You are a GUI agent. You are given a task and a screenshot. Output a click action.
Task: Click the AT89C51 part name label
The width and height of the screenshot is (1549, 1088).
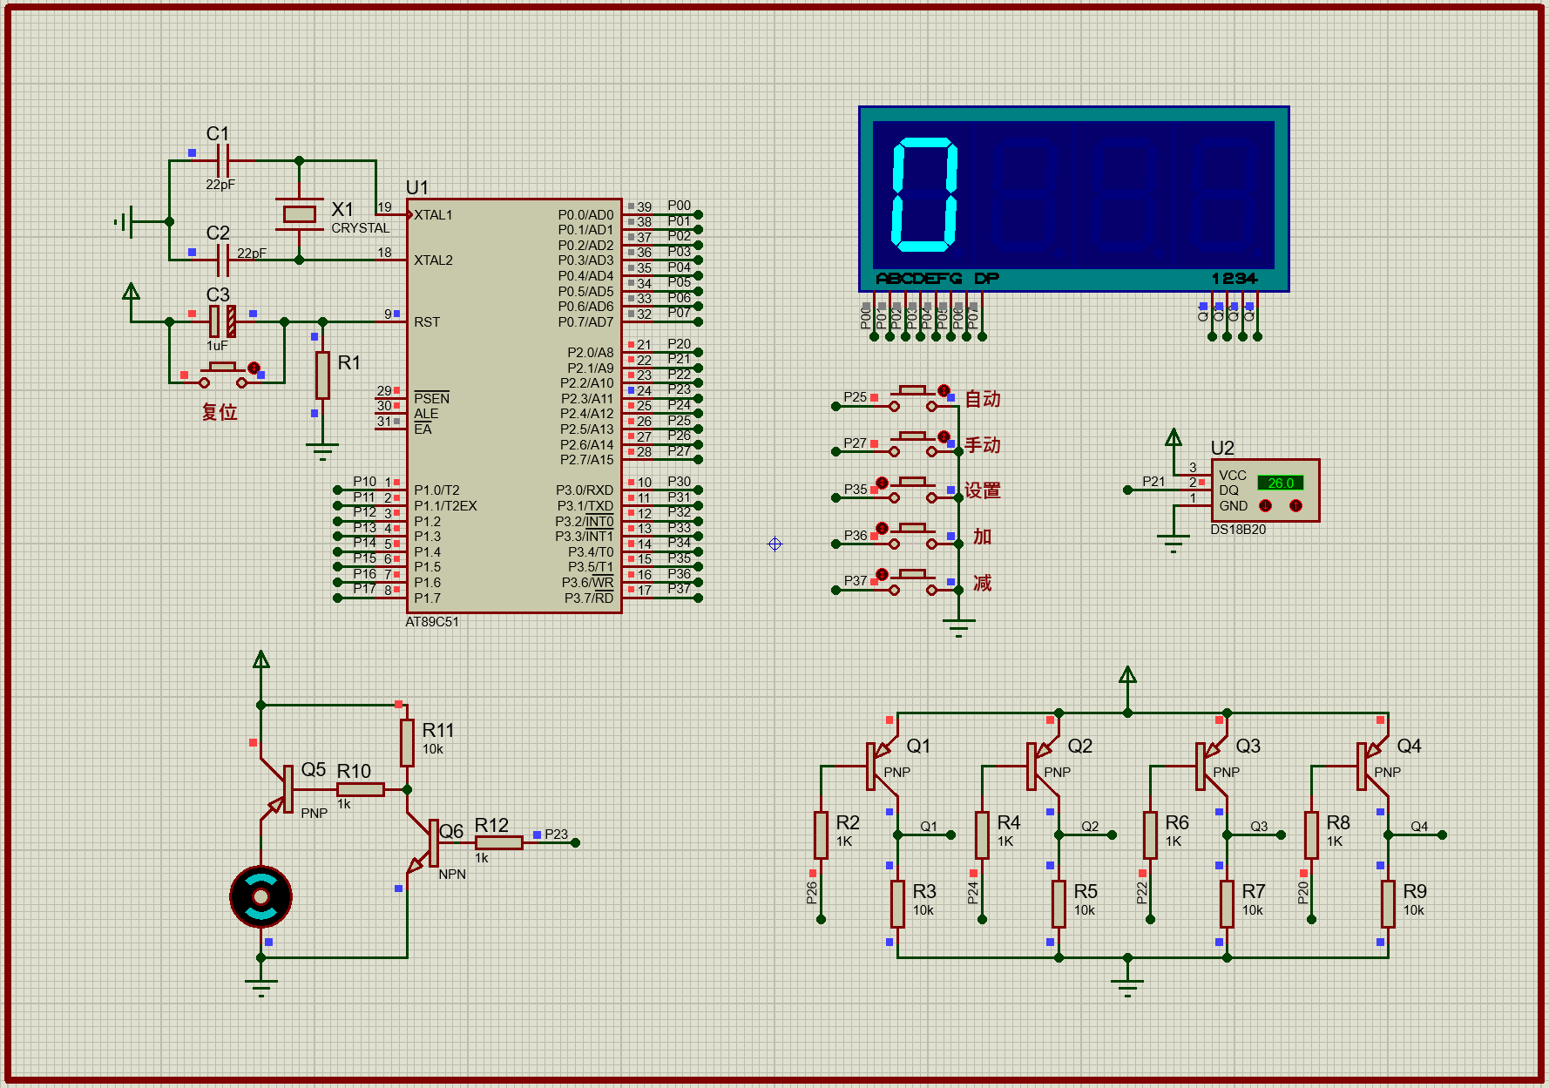[x=432, y=622]
